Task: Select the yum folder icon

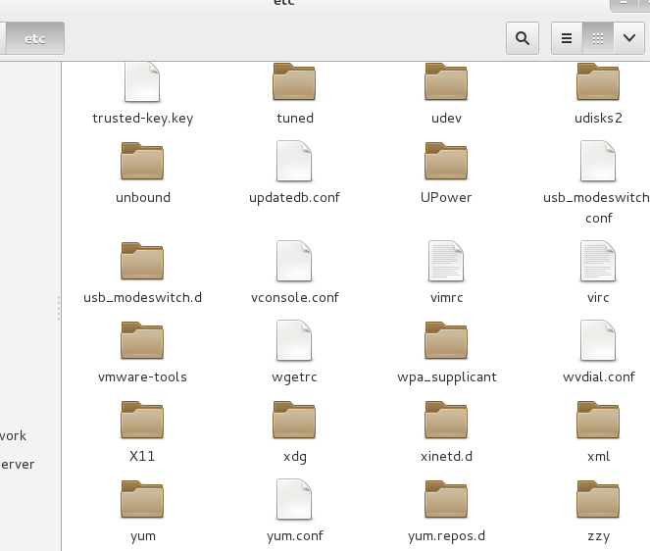Action: (142, 499)
